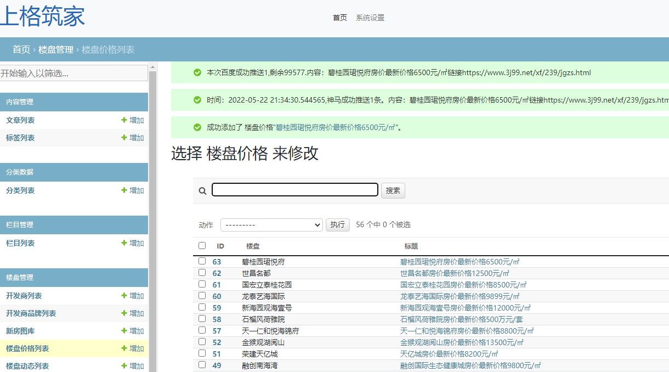Sort by the 楼盘 column header

[x=253, y=246]
